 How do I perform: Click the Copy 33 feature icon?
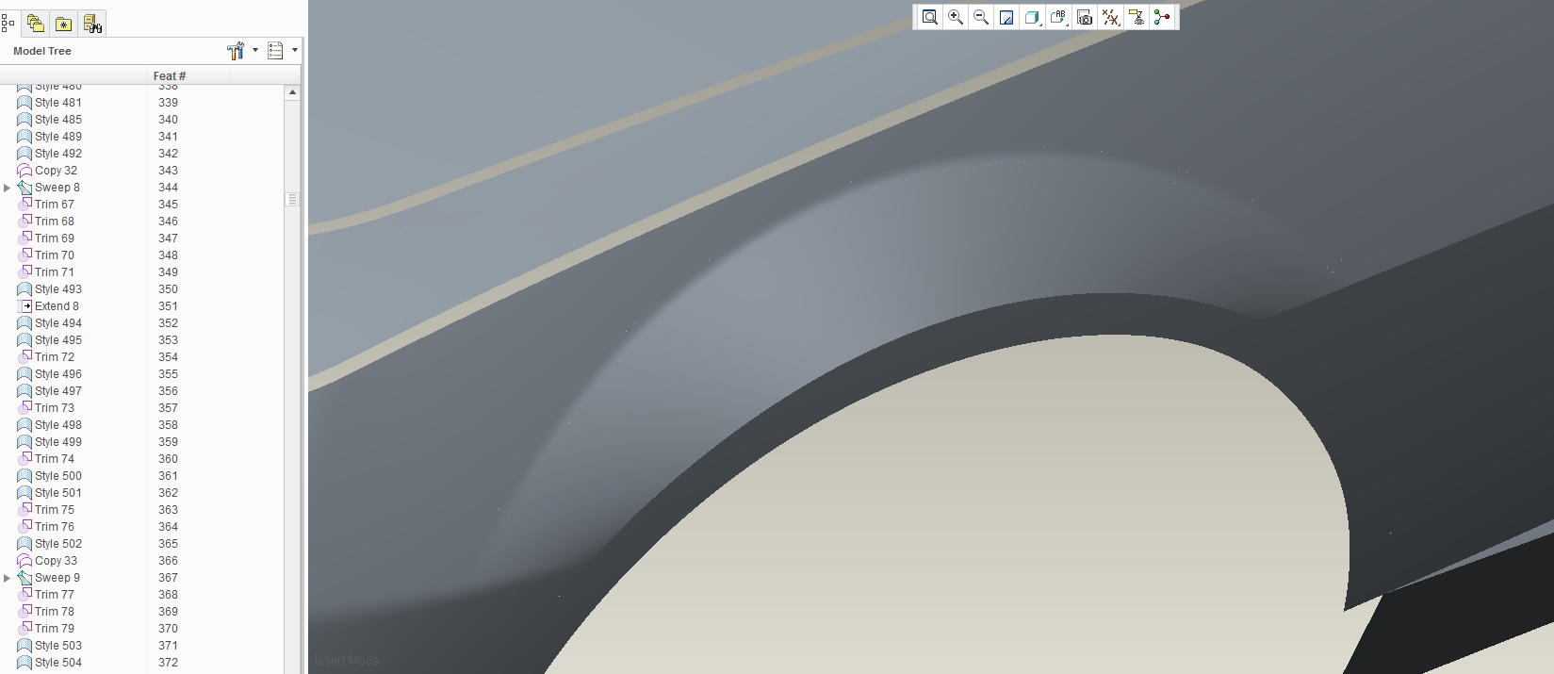click(25, 561)
